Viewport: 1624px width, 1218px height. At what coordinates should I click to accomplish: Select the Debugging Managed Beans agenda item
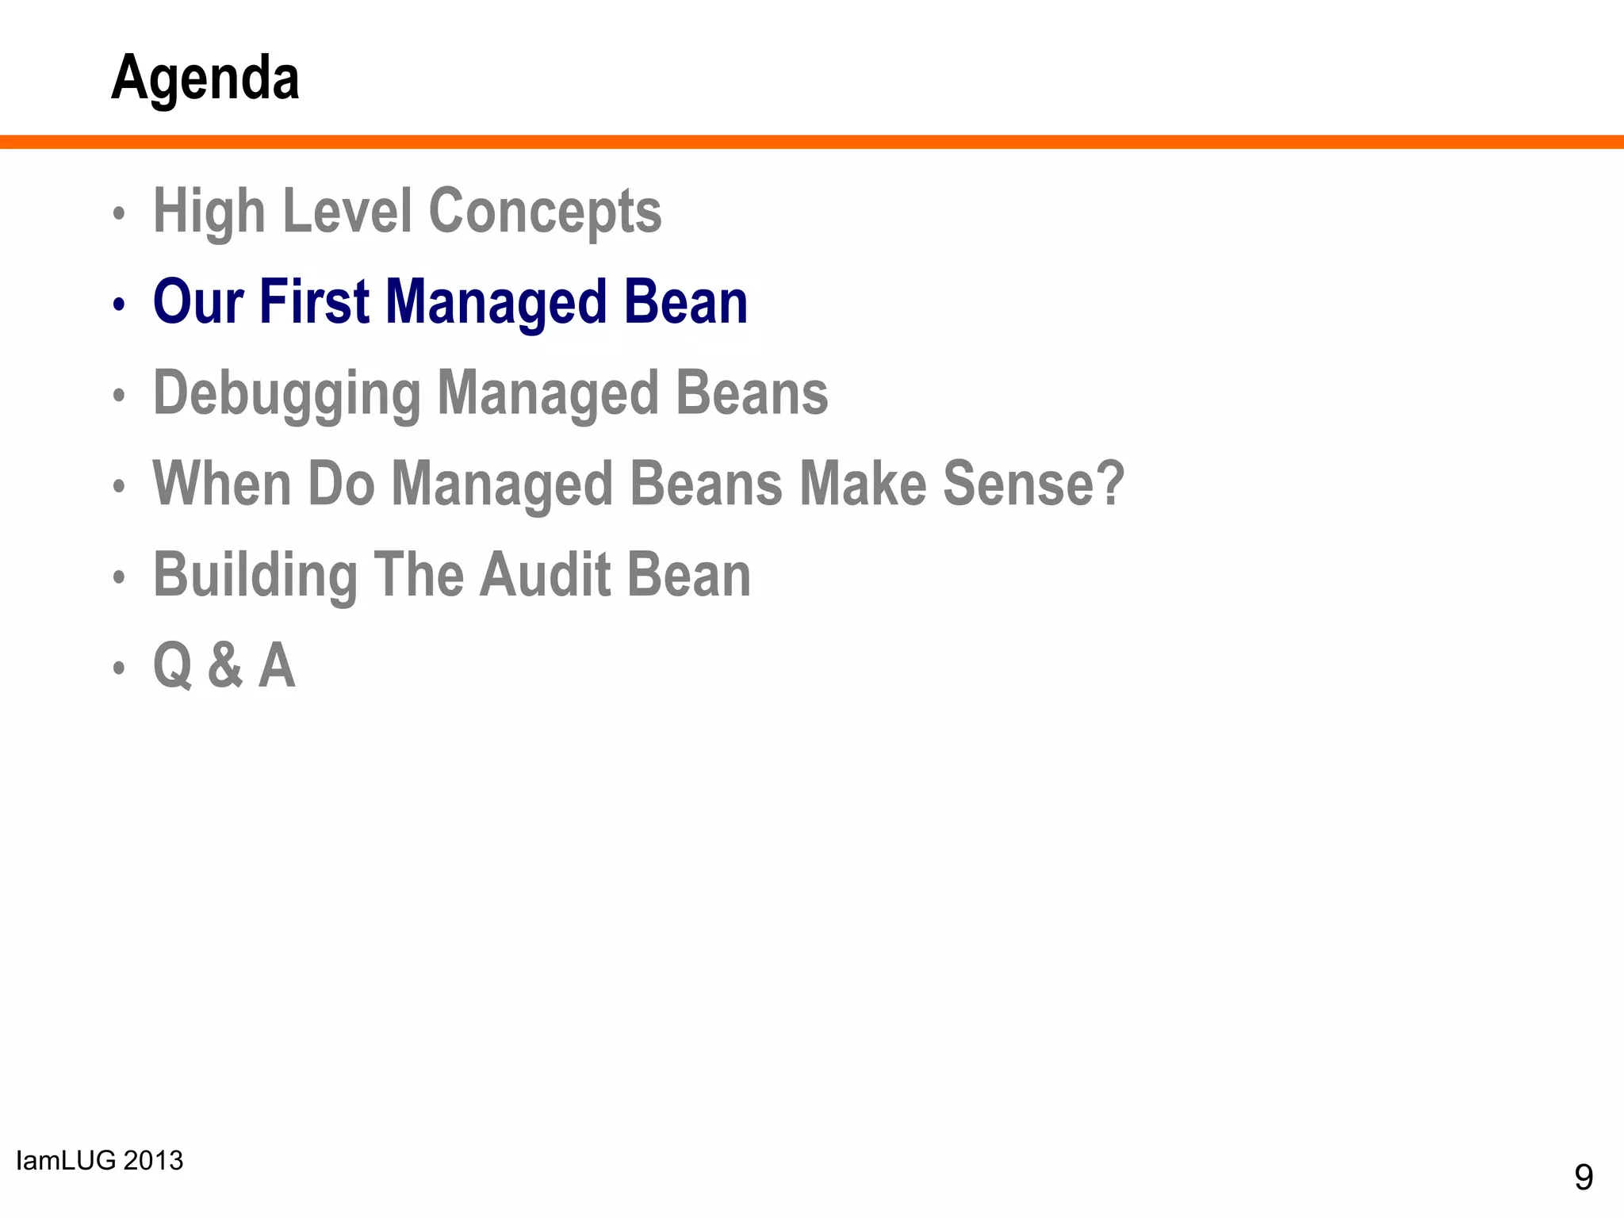tap(490, 393)
